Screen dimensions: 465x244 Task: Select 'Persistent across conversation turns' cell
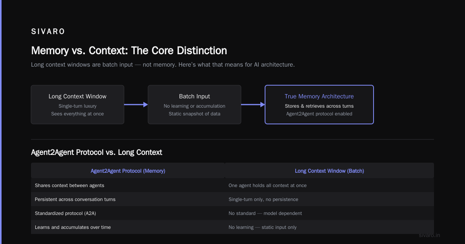point(128,199)
